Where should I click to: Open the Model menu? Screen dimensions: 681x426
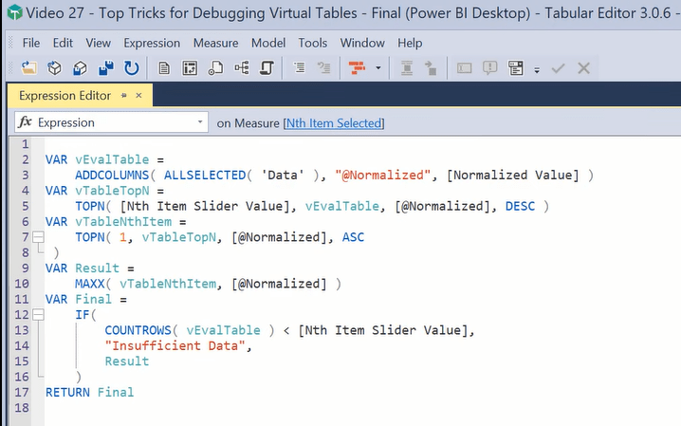[268, 43]
